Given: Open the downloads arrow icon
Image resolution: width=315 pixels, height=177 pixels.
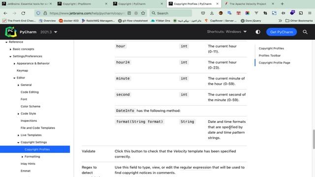Looking at the screenshot, I should [x=212, y=13].
